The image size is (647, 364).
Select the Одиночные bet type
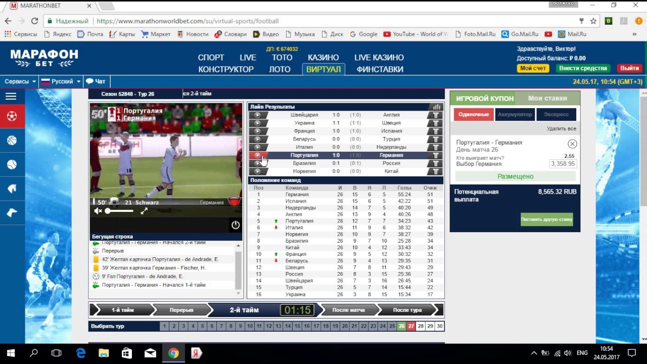474,114
